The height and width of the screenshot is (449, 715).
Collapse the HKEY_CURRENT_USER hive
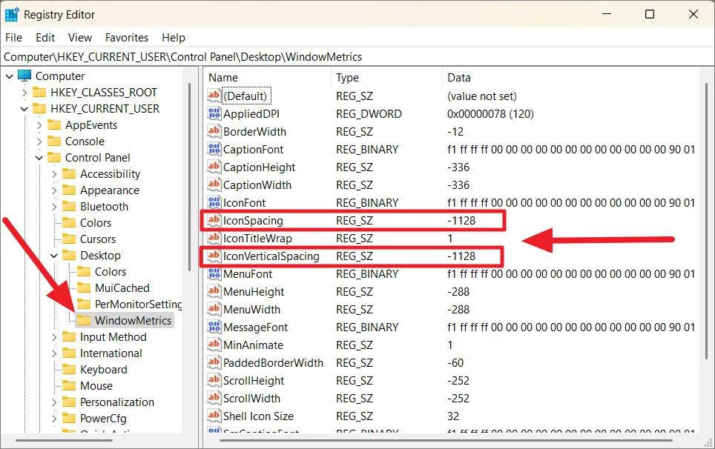click(24, 109)
